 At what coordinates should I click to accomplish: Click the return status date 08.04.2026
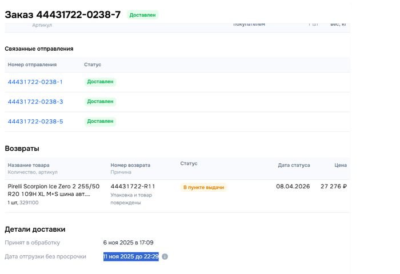click(x=293, y=187)
